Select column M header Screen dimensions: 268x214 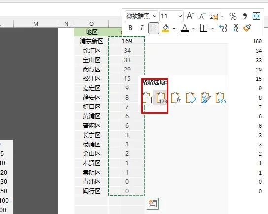36,24
